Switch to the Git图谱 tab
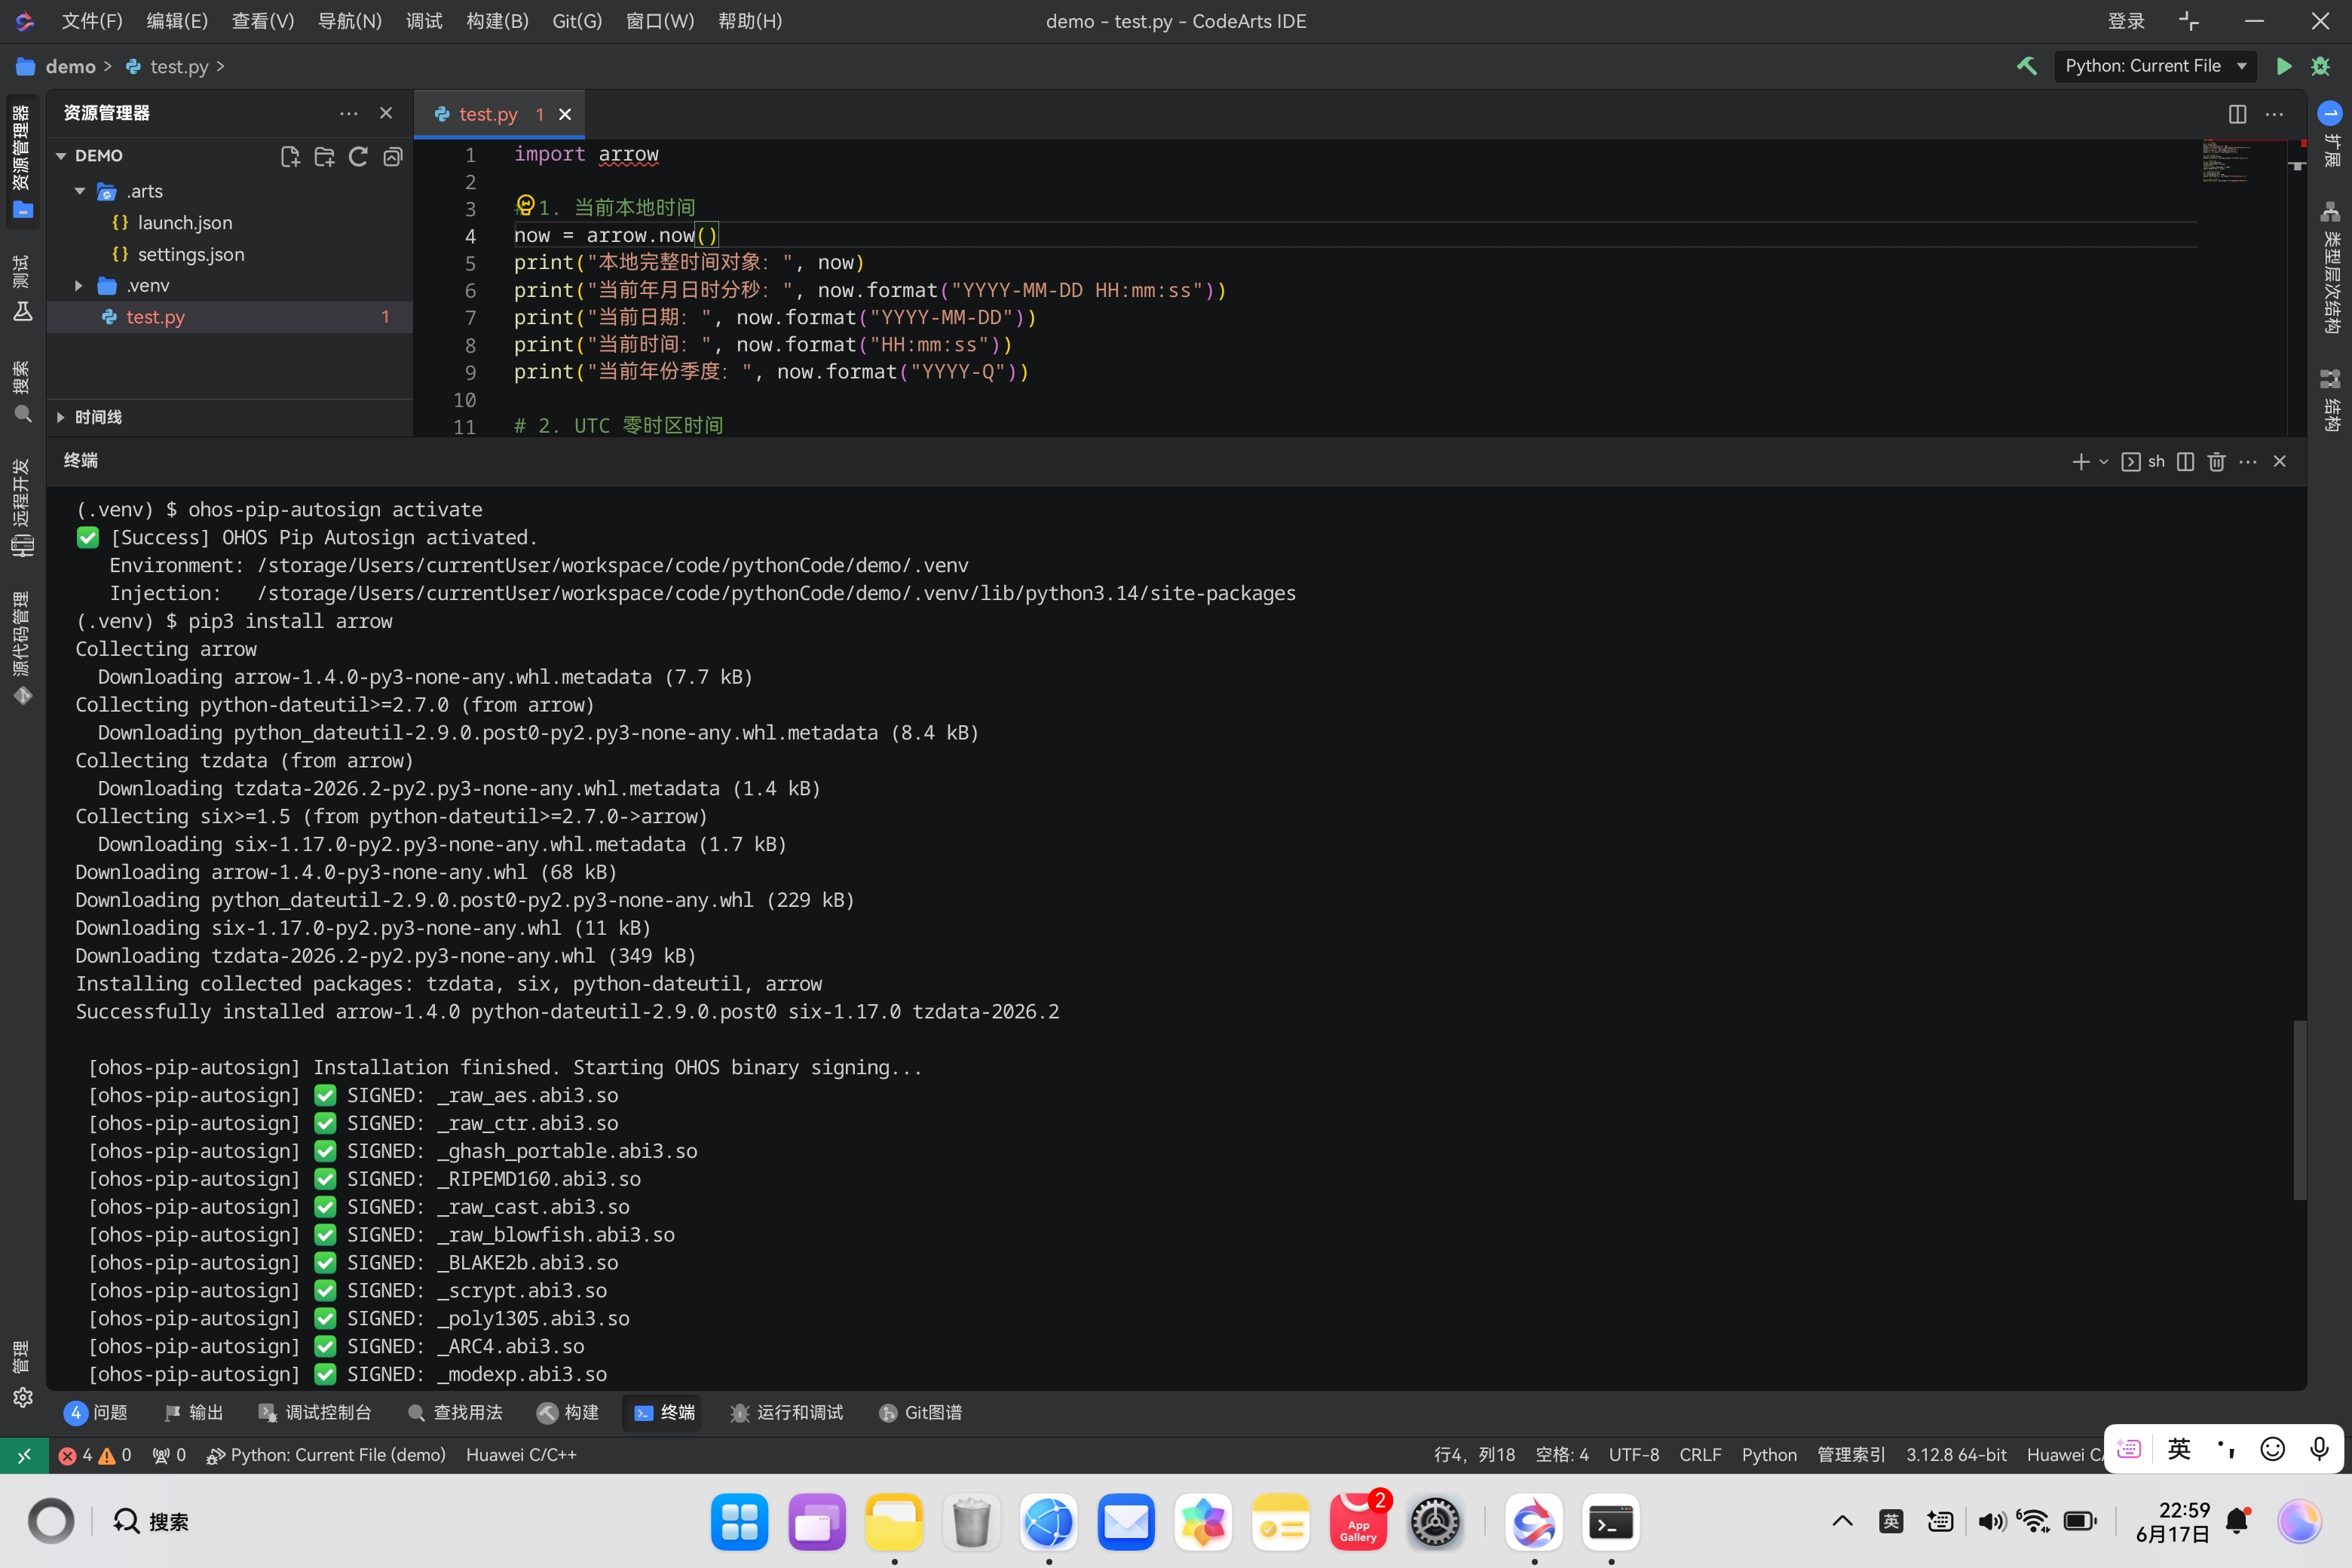Viewport: 2352px width, 1568px height. (x=920, y=1412)
